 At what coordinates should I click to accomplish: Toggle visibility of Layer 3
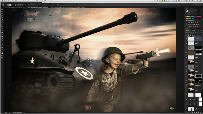[187, 90]
